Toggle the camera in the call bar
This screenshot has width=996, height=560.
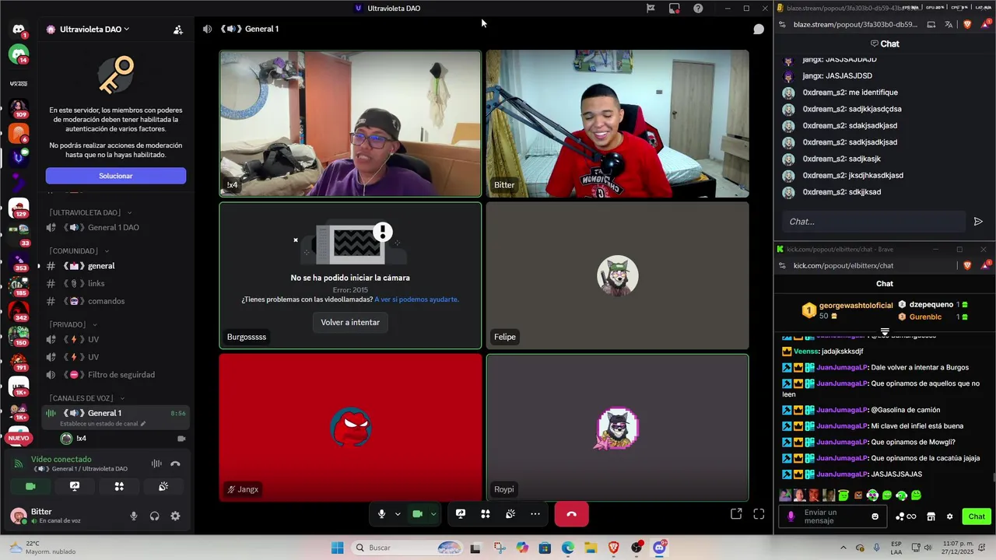point(417,513)
